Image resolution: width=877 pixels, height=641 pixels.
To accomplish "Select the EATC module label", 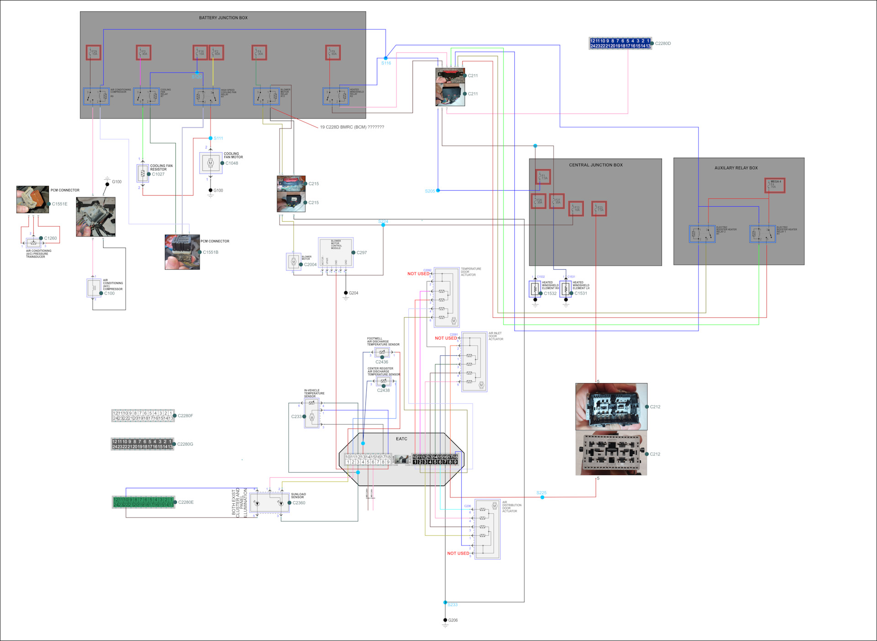I will [402, 439].
